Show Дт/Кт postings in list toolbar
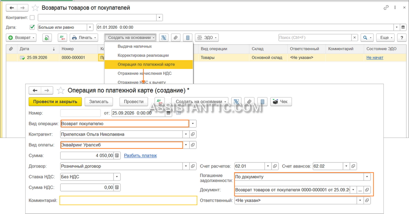This screenshot has width=409, height=214. click(62, 38)
